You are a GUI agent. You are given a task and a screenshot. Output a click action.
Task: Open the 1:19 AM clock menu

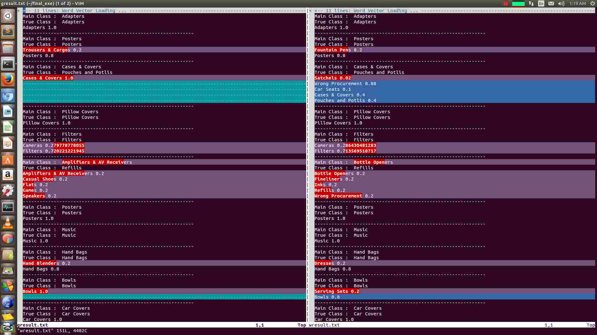pyautogui.click(x=578, y=3)
